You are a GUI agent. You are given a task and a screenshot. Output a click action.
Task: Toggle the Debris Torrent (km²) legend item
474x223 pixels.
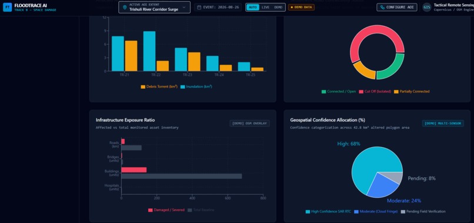point(159,87)
